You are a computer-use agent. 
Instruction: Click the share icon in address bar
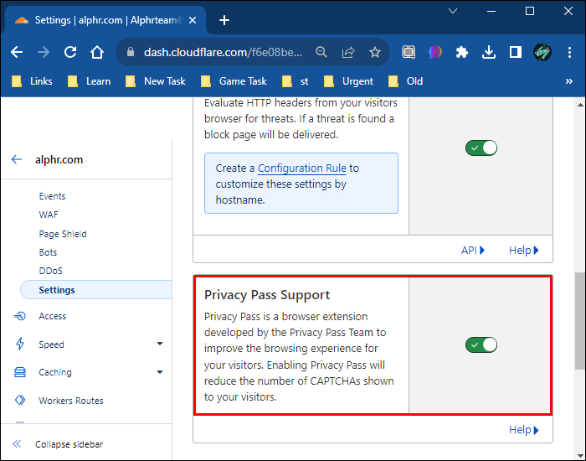click(348, 52)
